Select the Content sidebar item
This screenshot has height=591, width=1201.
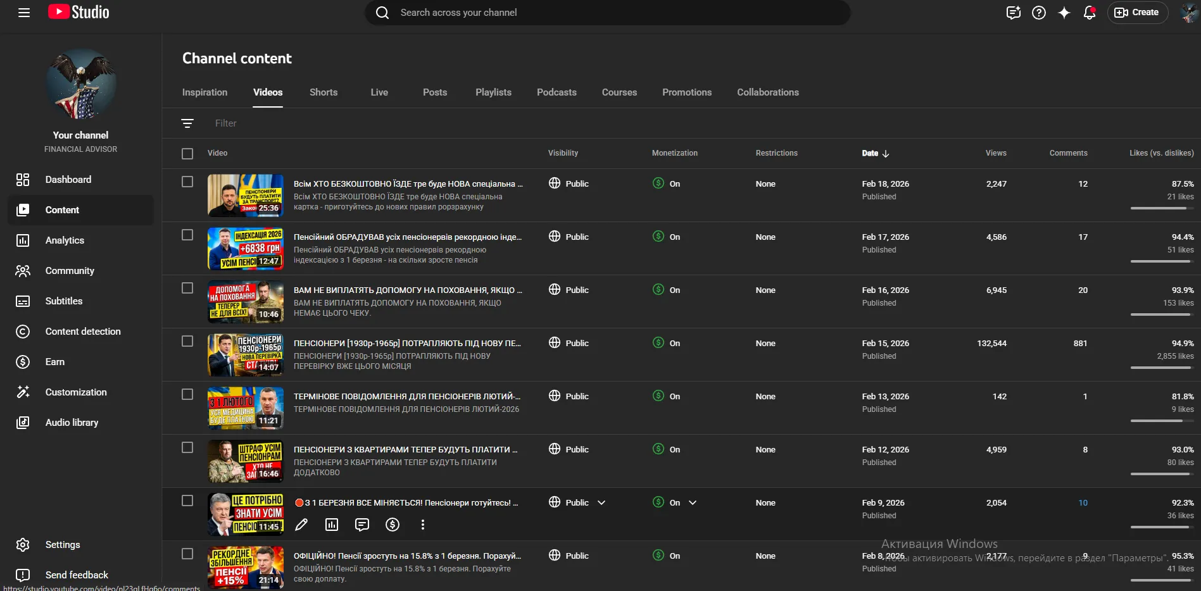point(81,210)
